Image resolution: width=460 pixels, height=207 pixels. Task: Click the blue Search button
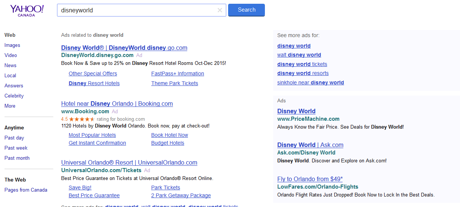point(246,10)
